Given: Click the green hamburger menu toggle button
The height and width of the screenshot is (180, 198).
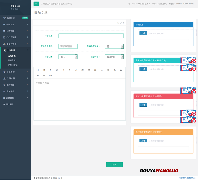Looking at the screenshot, I should coord(36,4).
